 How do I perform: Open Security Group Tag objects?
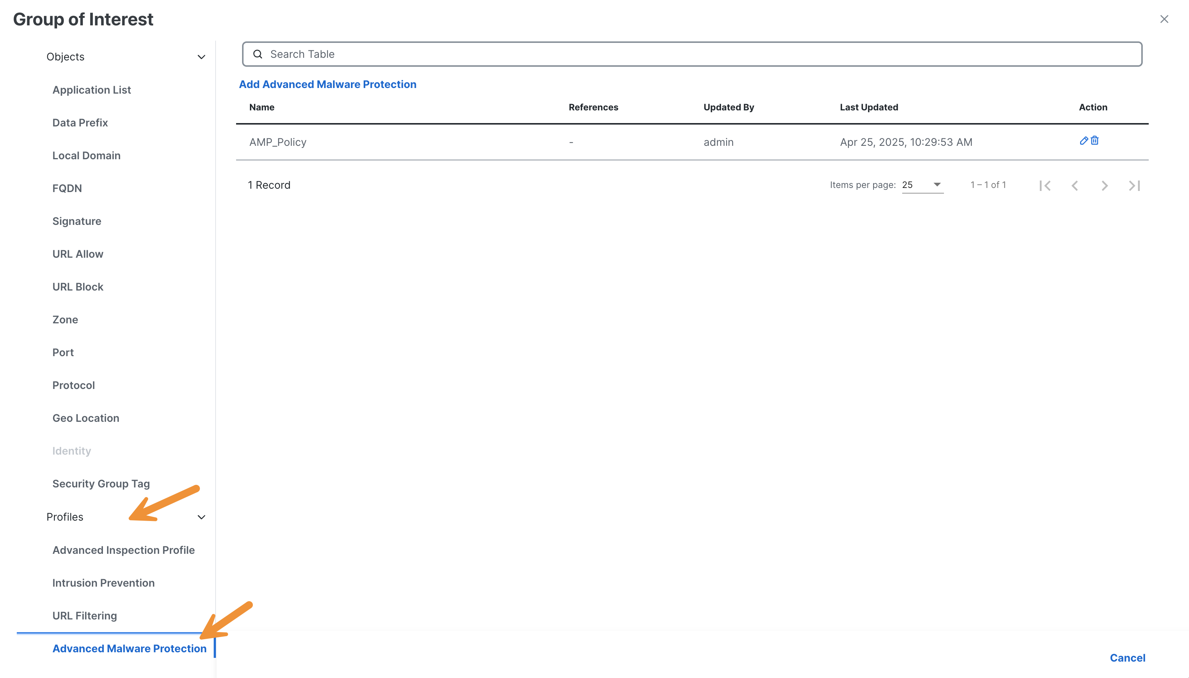(101, 484)
